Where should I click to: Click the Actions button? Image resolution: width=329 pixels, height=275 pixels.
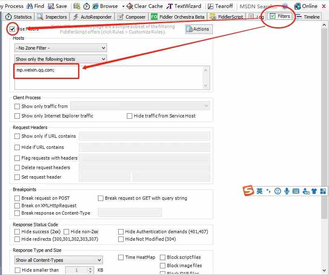[199, 29]
